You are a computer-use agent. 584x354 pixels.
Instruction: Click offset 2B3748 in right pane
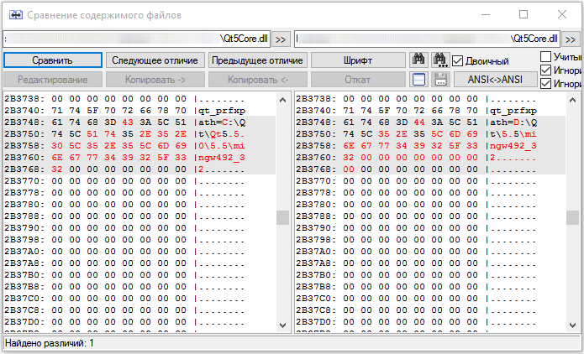pyautogui.click(x=316, y=122)
